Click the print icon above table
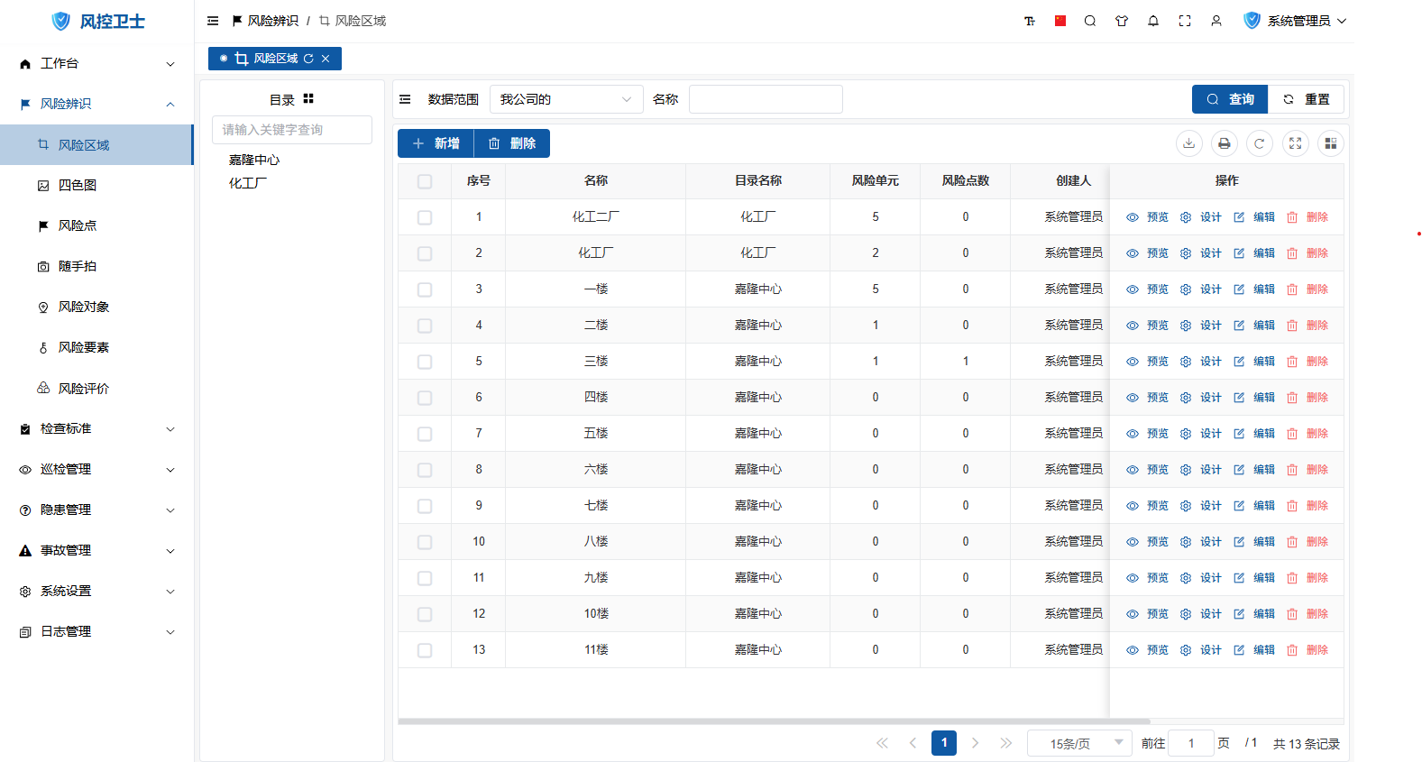The width and height of the screenshot is (1422, 762). point(1224,143)
